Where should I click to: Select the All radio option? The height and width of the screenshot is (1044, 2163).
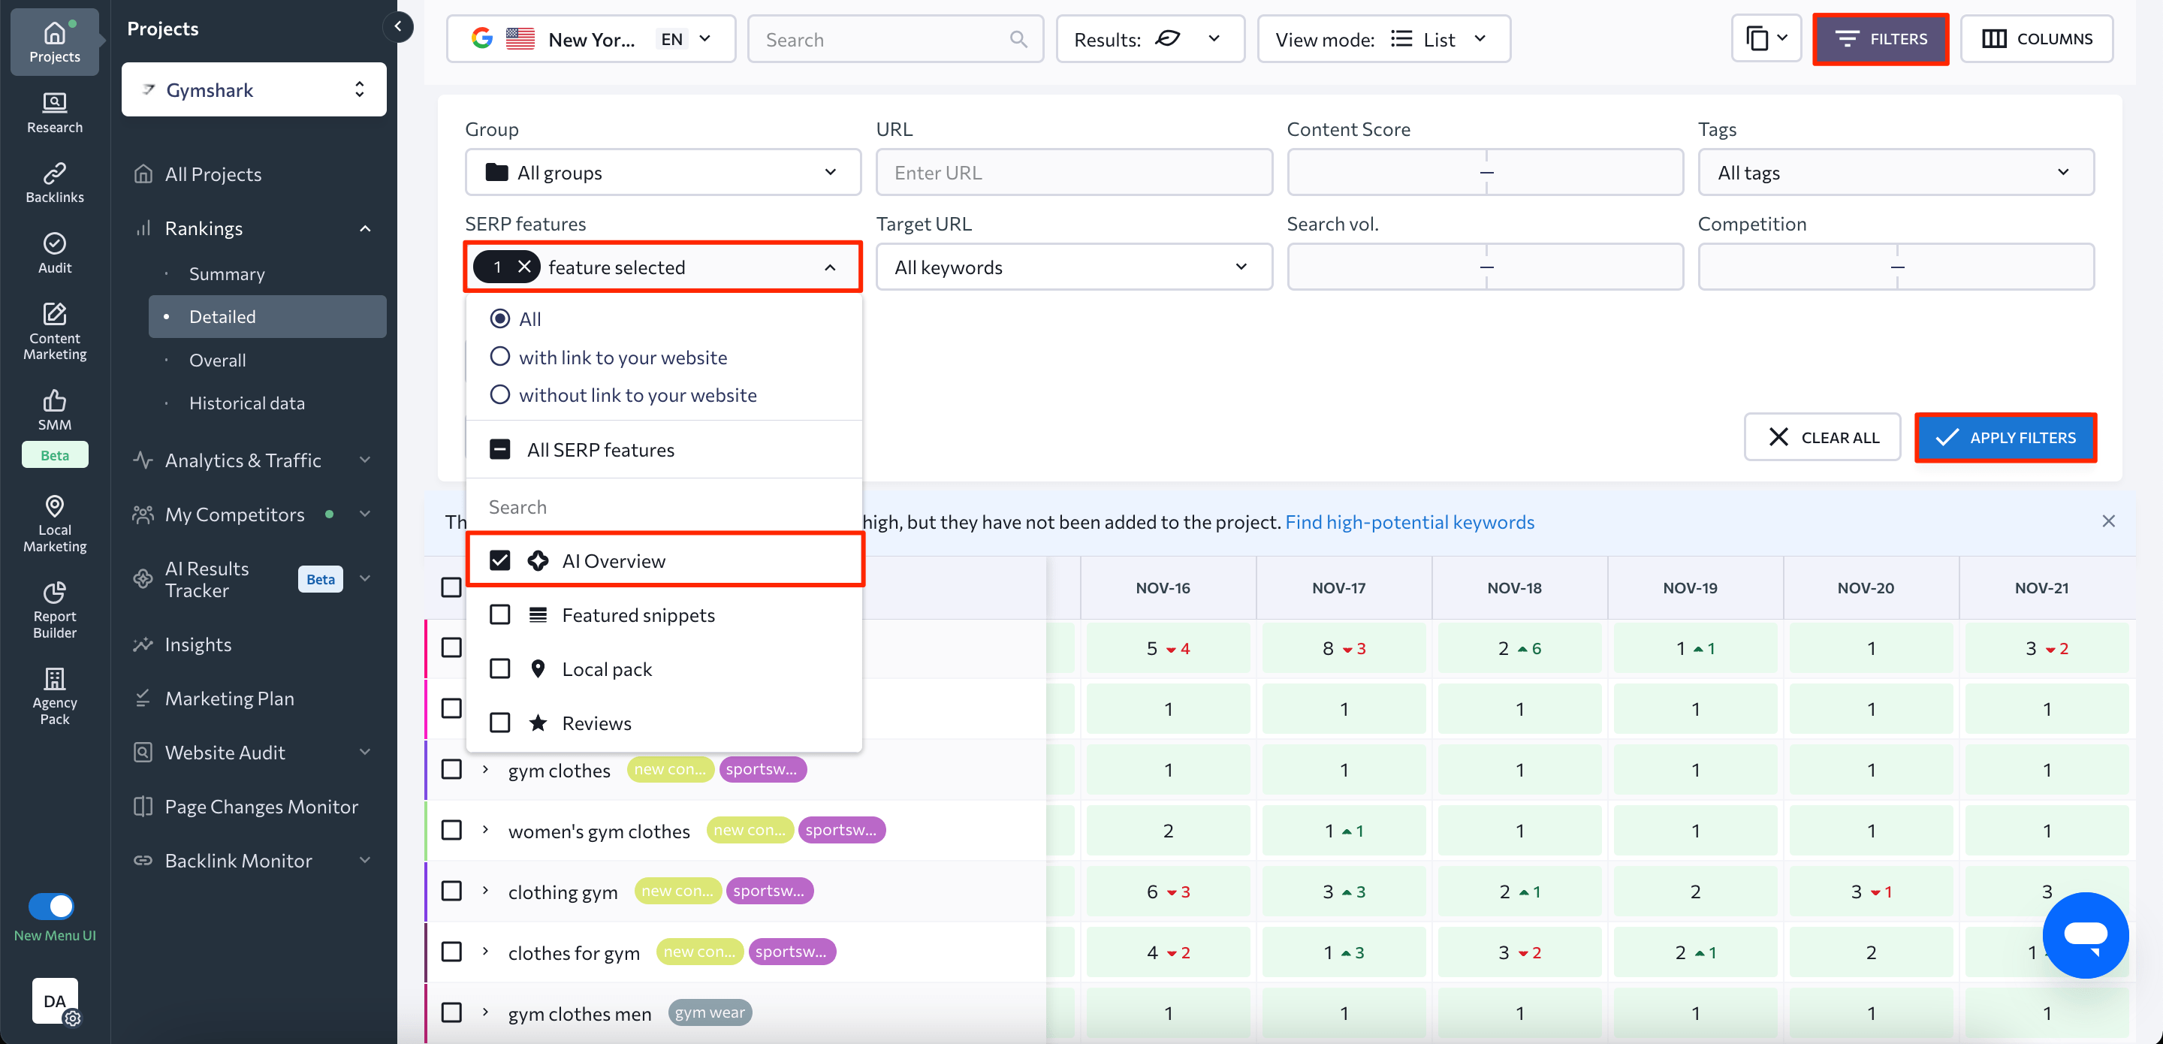[500, 319]
